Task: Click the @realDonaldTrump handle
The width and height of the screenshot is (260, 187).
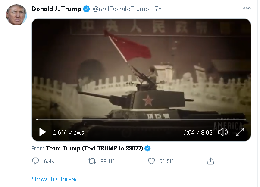Action: (121, 9)
